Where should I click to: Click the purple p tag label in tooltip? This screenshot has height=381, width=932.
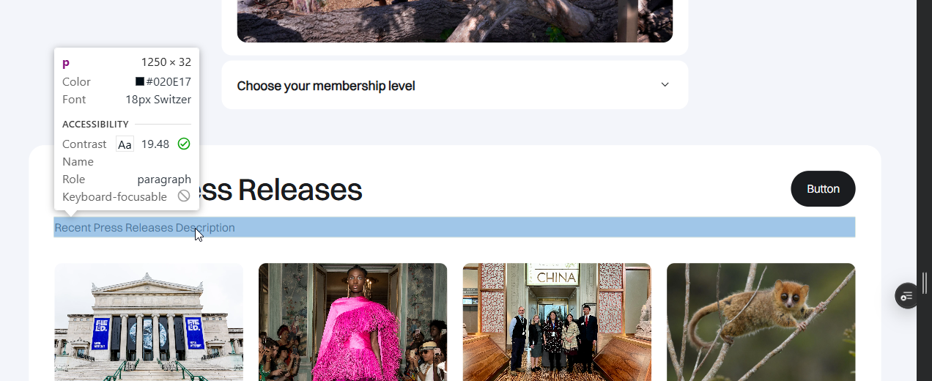(x=66, y=63)
